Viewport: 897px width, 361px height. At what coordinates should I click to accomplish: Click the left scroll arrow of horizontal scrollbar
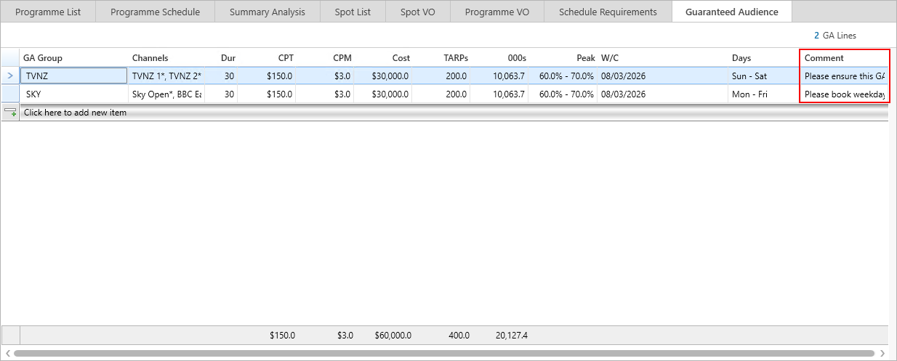(7, 353)
